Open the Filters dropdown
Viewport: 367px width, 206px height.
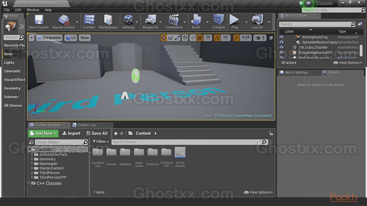pos(101,141)
